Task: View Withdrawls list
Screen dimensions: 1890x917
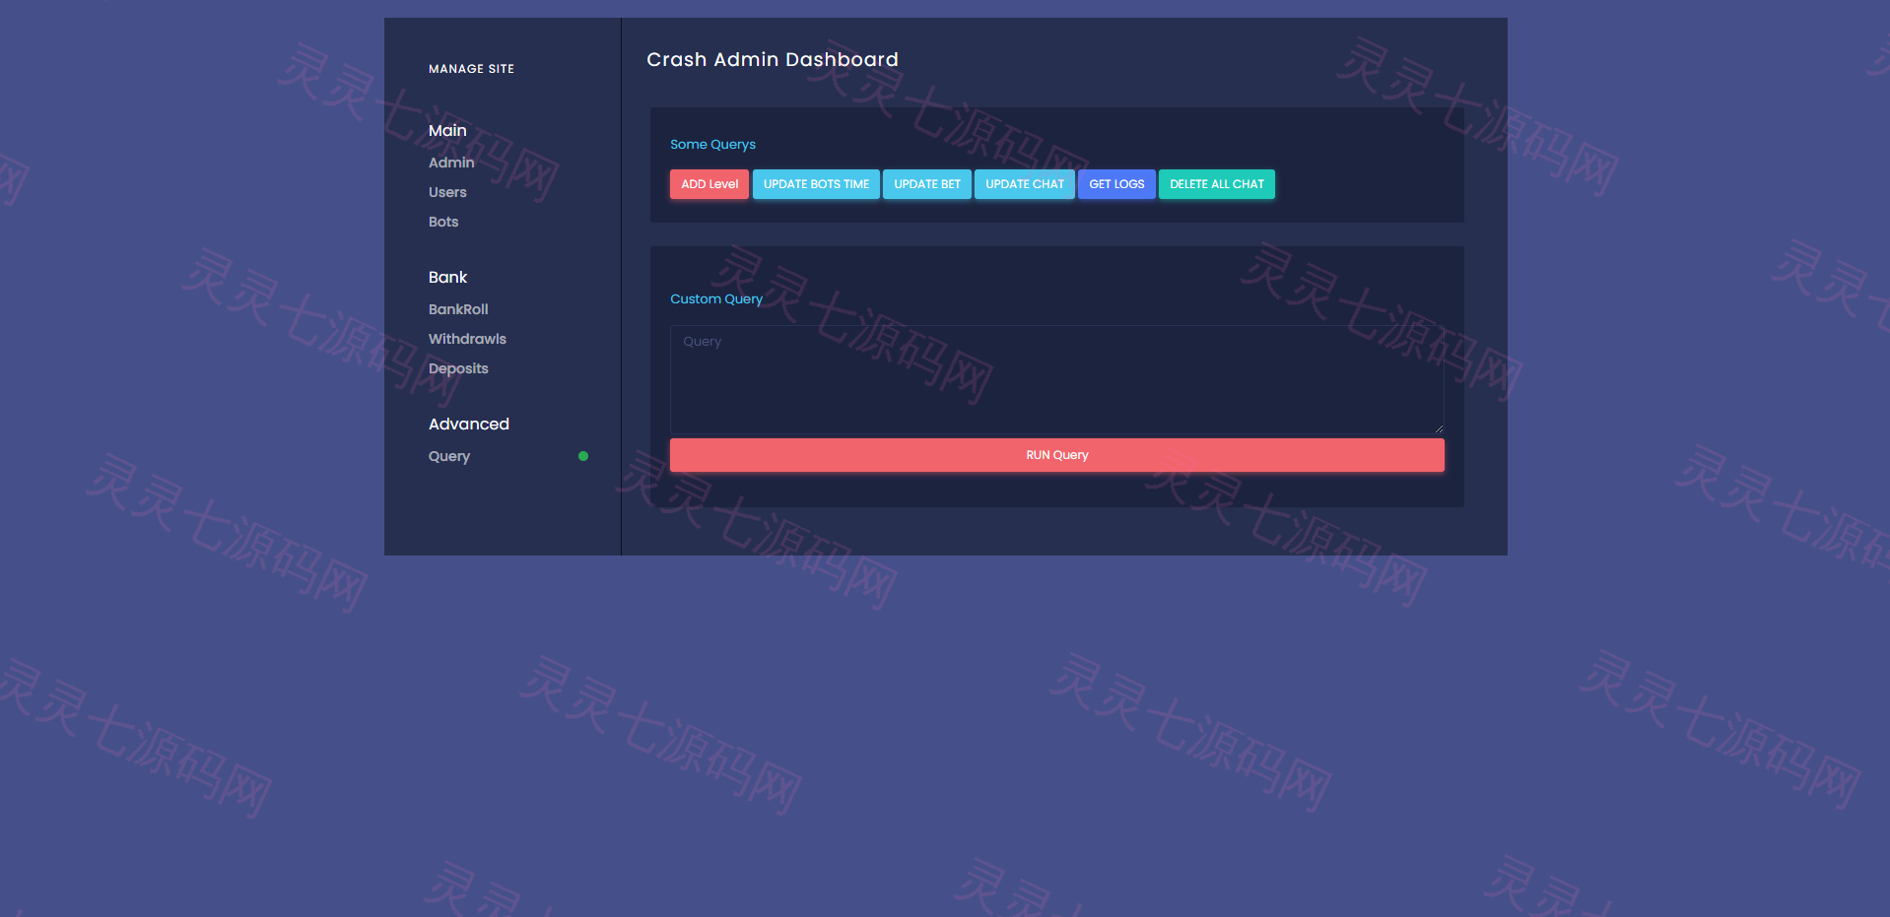Action: pyautogui.click(x=467, y=339)
